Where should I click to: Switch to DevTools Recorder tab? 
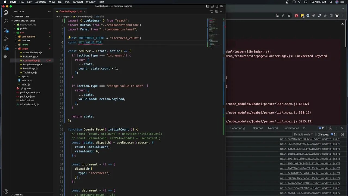point(238,128)
